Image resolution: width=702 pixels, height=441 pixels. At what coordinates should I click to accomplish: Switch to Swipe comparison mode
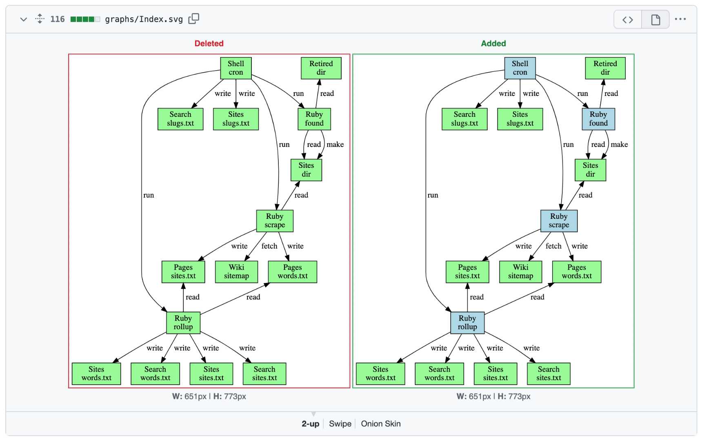(x=340, y=423)
